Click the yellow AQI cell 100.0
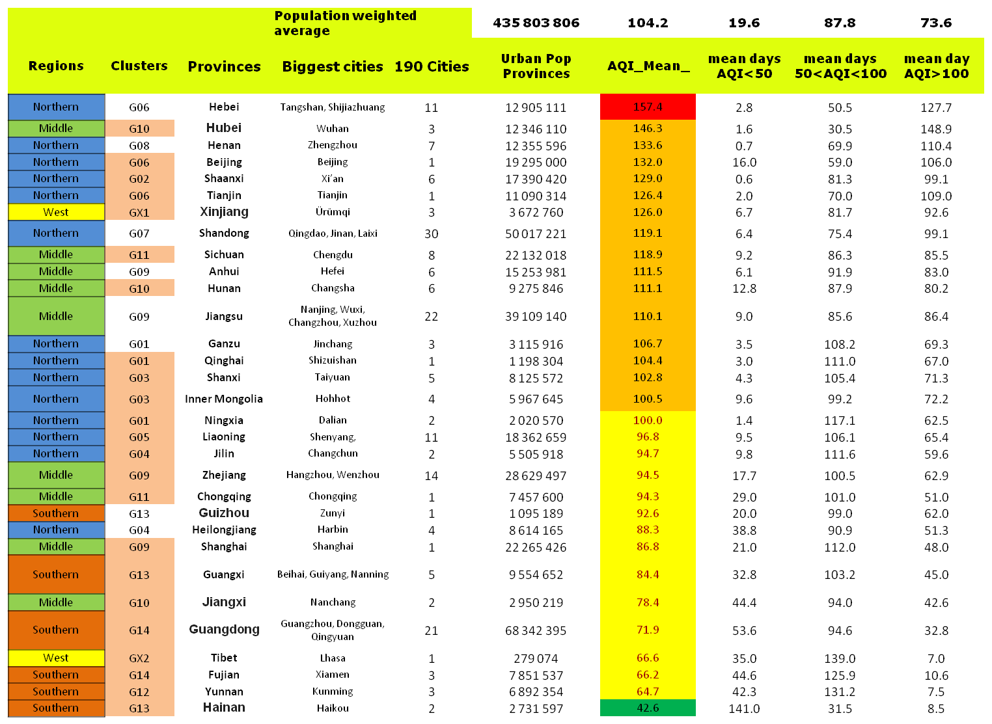This screenshot has height=724, width=992. pyautogui.click(x=648, y=420)
